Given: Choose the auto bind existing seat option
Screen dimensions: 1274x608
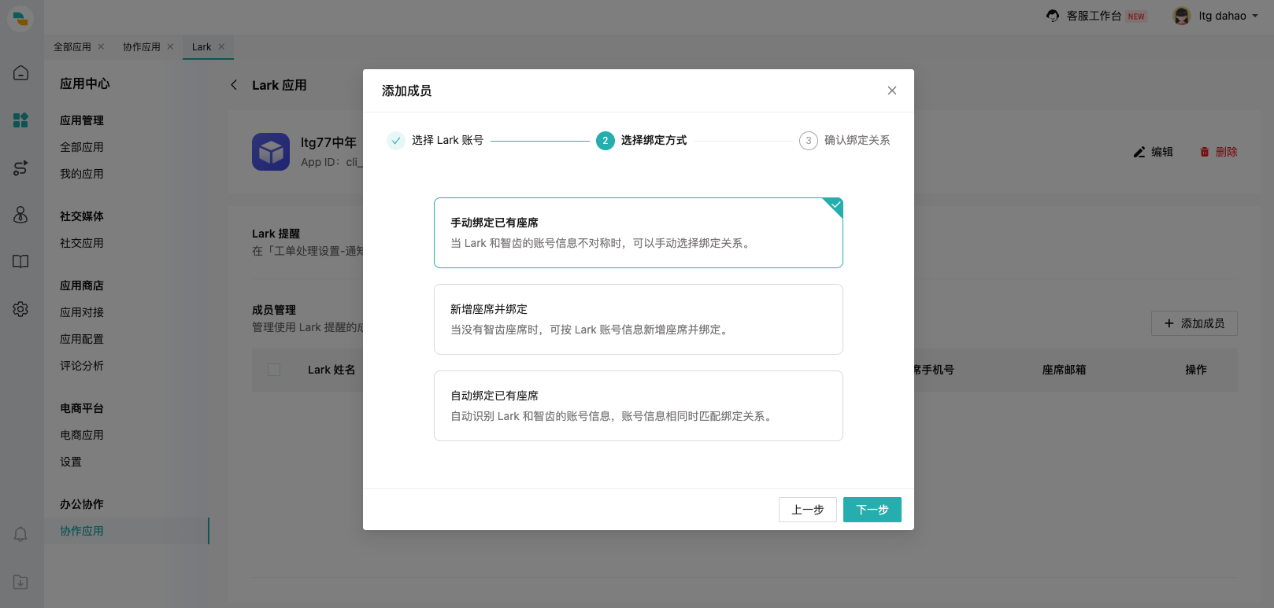Looking at the screenshot, I should click(x=638, y=406).
